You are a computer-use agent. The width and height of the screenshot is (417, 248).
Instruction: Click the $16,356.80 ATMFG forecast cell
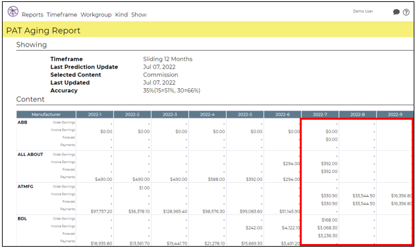click(x=401, y=204)
